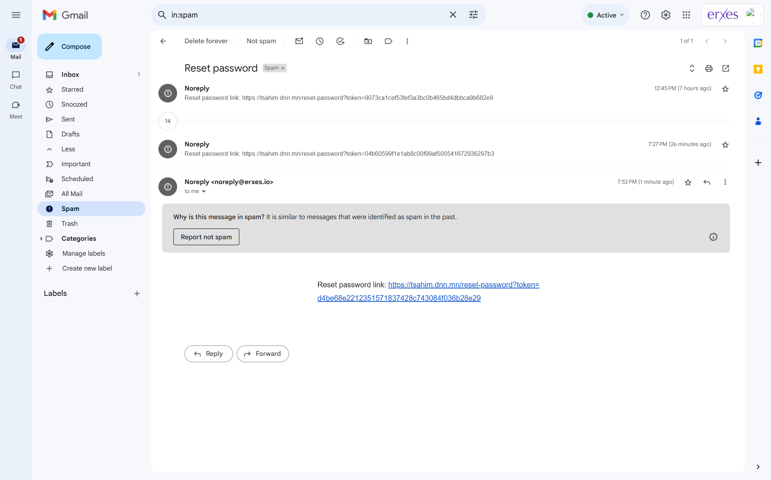Collapse the sidebar with Less
Viewport: 771px width, 480px height.
68,149
